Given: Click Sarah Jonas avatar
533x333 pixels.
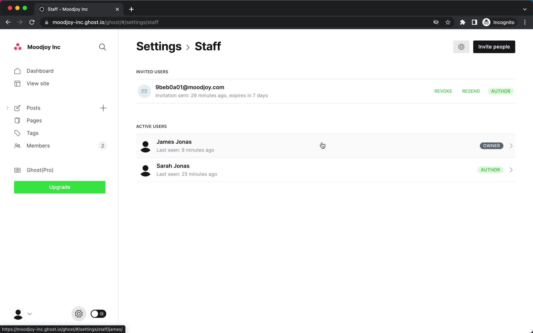Looking at the screenshot, I should click(x=145, y=170).
